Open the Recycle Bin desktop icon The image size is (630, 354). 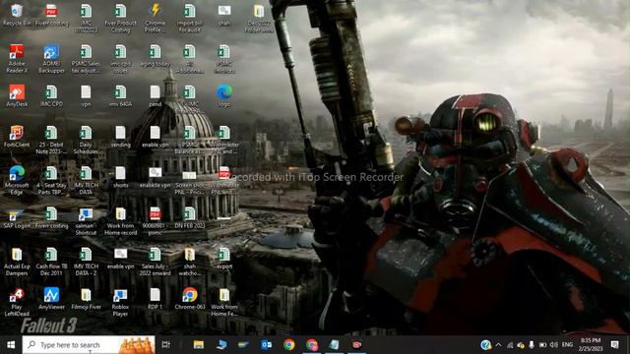tap(17, 15)
